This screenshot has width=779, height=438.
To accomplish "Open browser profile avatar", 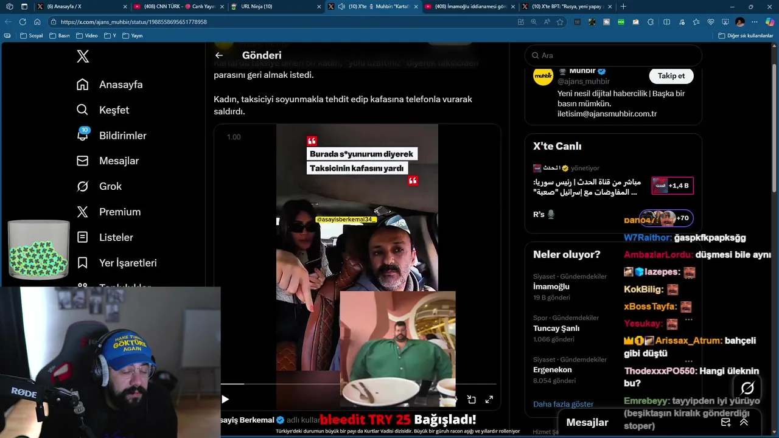I will pos(740,22).
